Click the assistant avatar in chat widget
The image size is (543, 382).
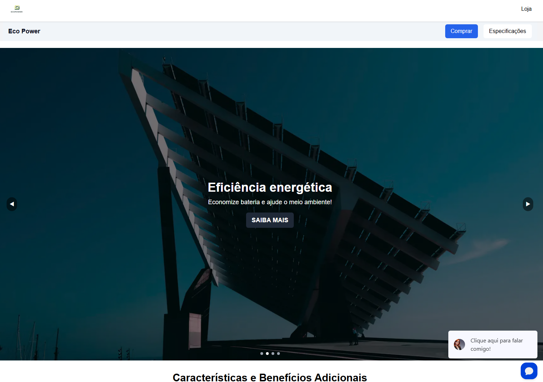(x=459, y=344)
